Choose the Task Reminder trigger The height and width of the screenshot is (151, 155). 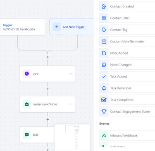tap(127, 88)
